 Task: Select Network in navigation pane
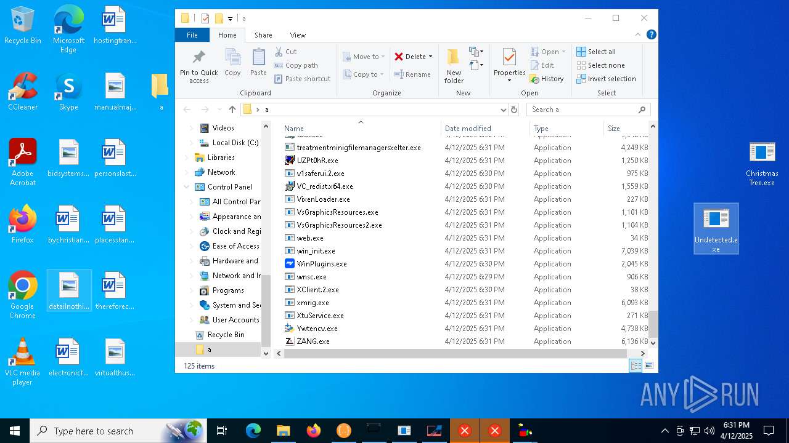(x=221, y=172)
